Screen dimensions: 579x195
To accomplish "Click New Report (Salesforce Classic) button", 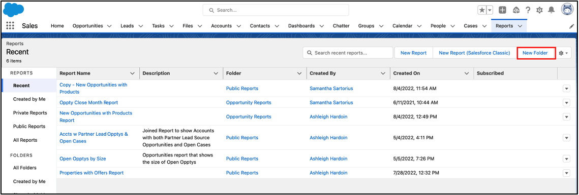I will (474, 53).
